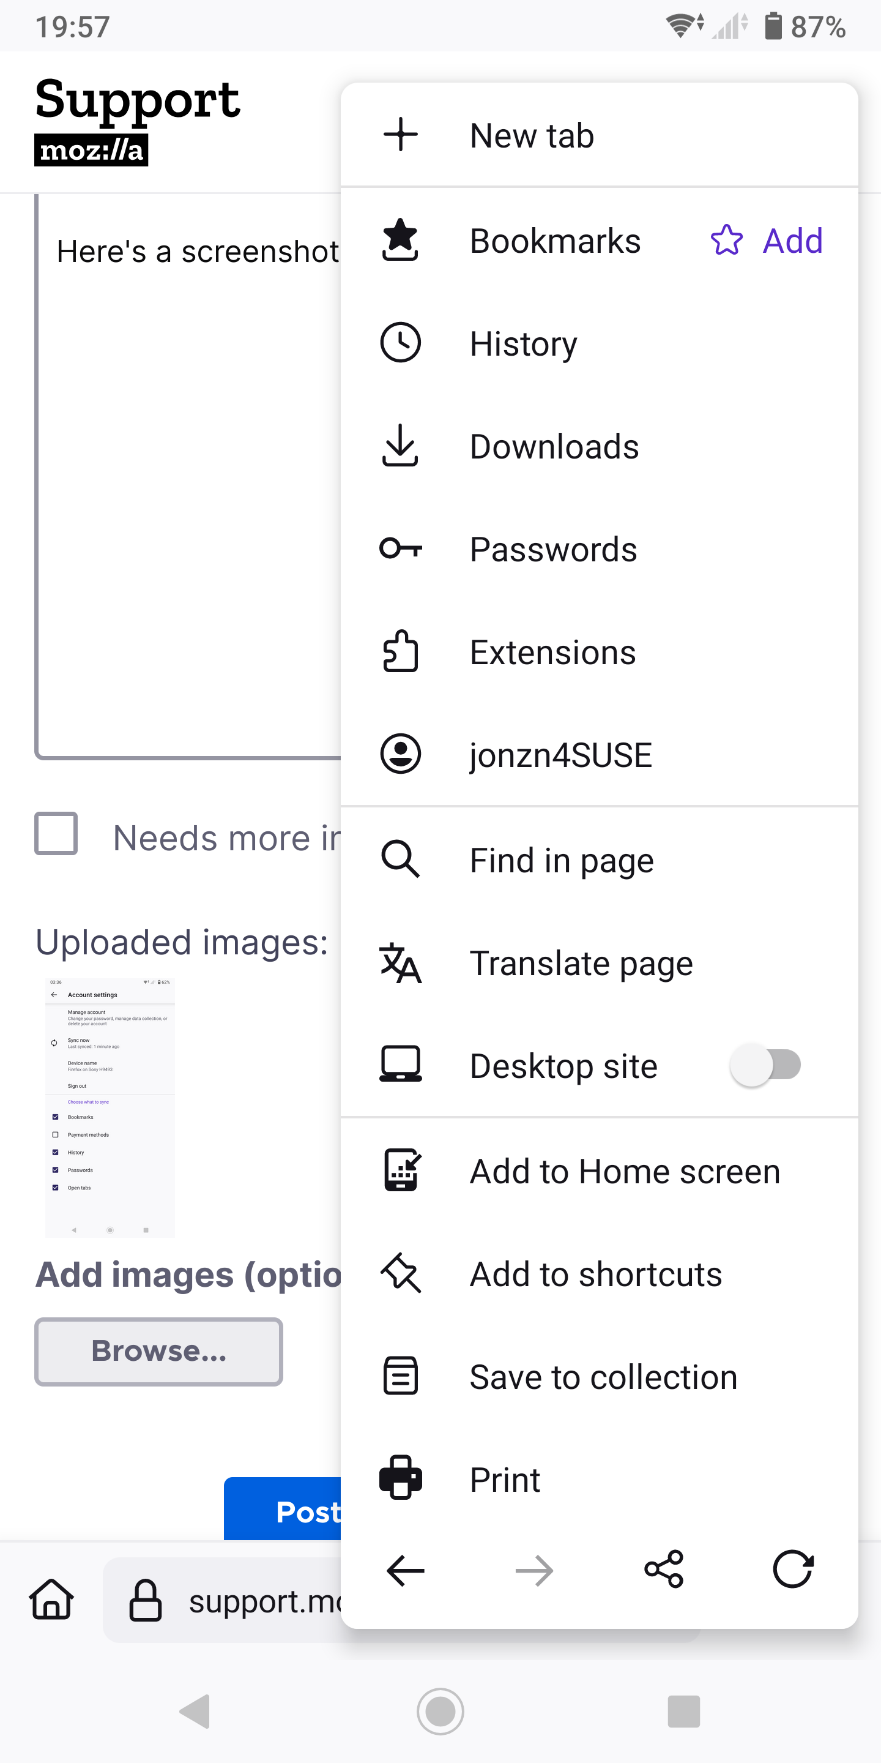Select Downloads in the menu
Image resolution: width=881 pixels, height=1763 pixels.
599,446
